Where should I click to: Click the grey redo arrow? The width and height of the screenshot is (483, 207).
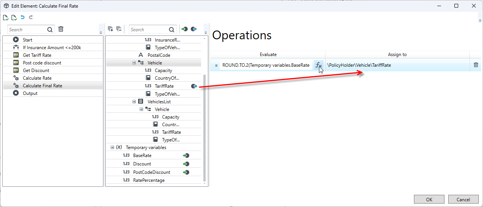click(31, 17)
